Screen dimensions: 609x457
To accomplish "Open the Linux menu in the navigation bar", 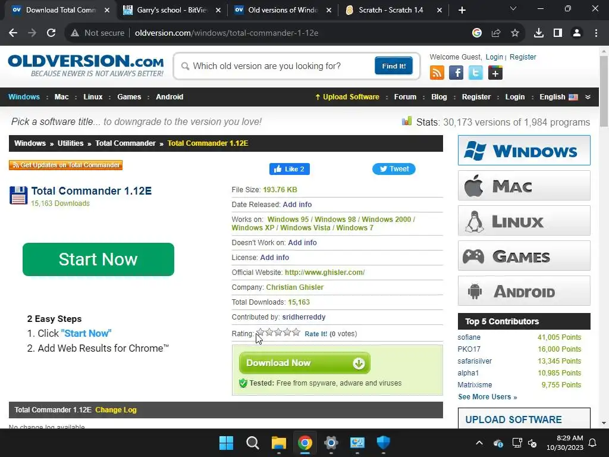I will tap(93, 97).
